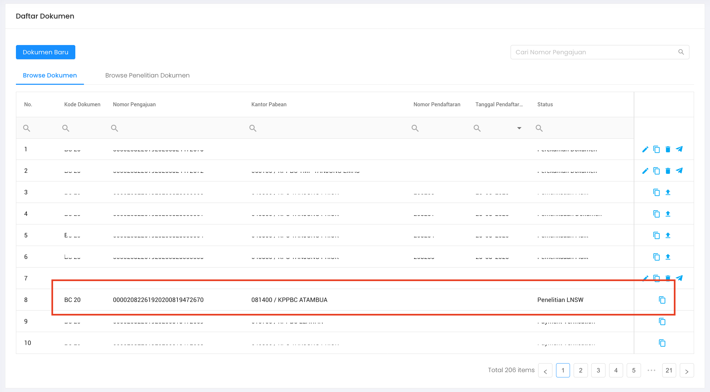Viewport: 710px width, 392px height.
Task: Click the delete trash icon in row 1
Action: coord(668,149)
